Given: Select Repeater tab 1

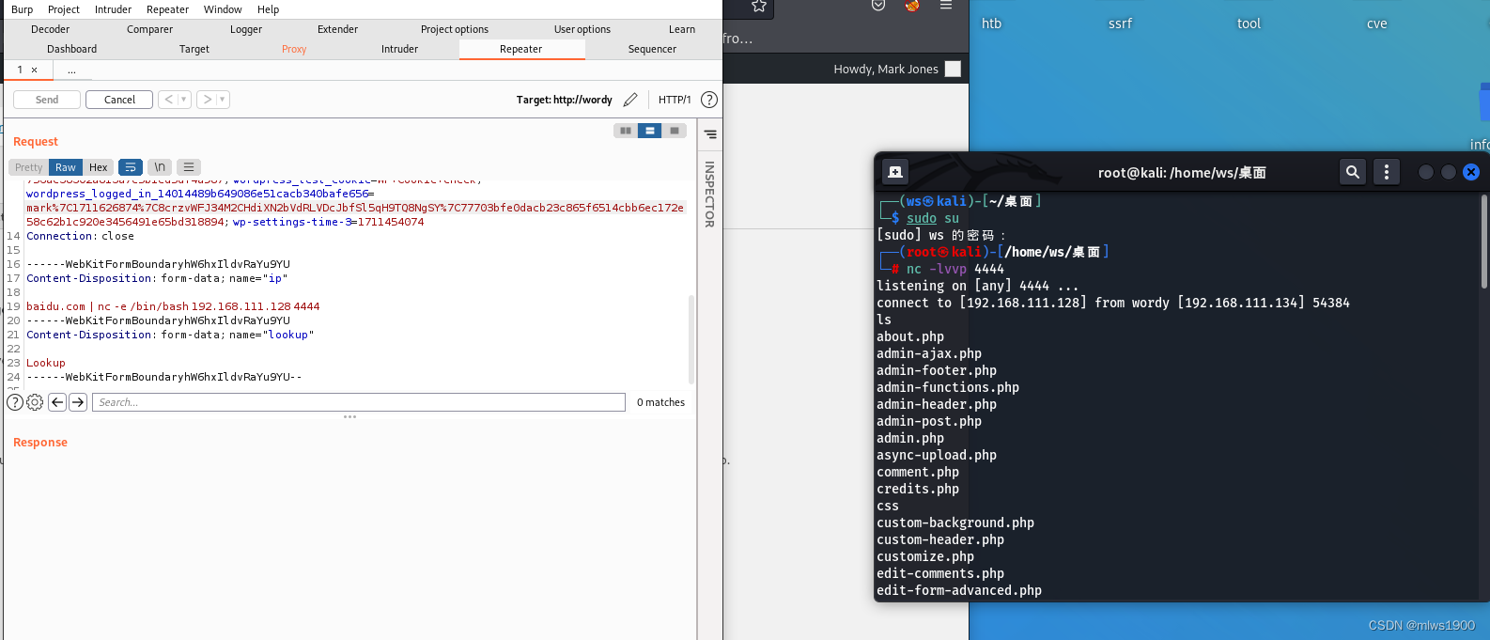Looking at the screenshot, I should click(x=20, y=70).
